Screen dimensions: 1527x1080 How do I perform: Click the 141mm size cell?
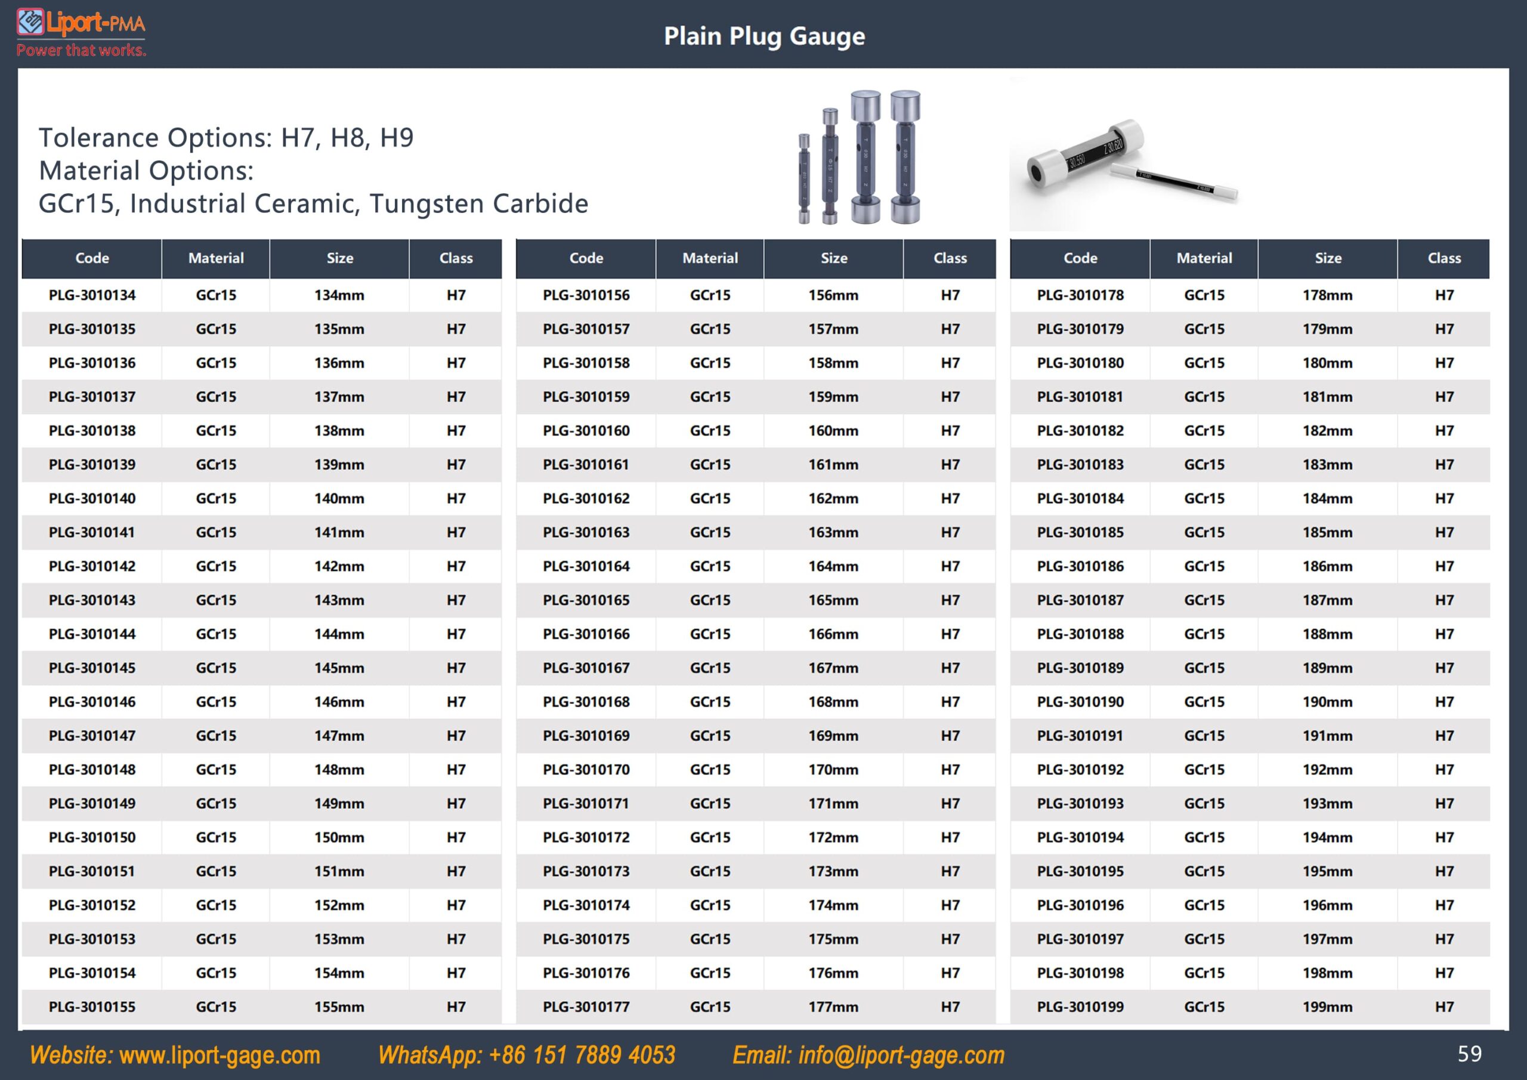click(339, 532)
